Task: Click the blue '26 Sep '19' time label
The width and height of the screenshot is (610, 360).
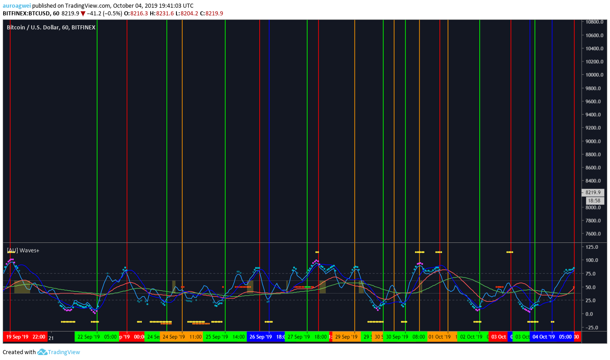Action: coord(266,337)
